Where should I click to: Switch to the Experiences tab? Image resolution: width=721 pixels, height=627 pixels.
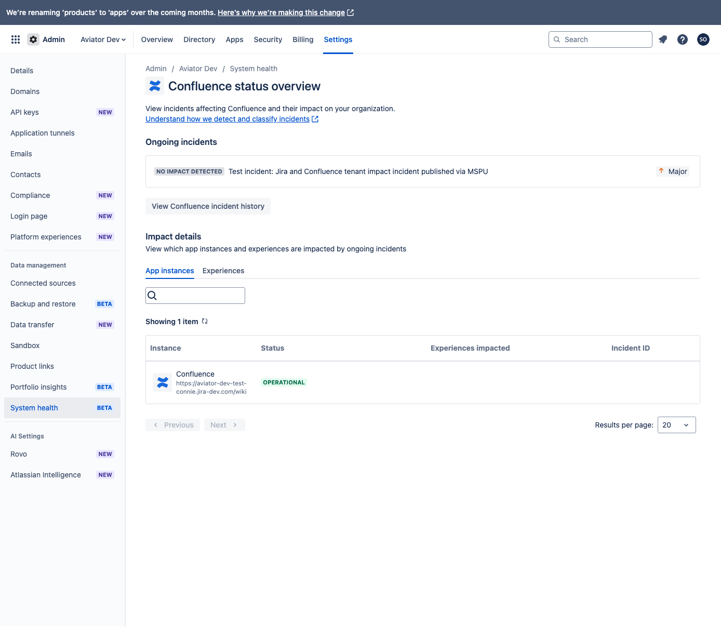coord(223,271)
